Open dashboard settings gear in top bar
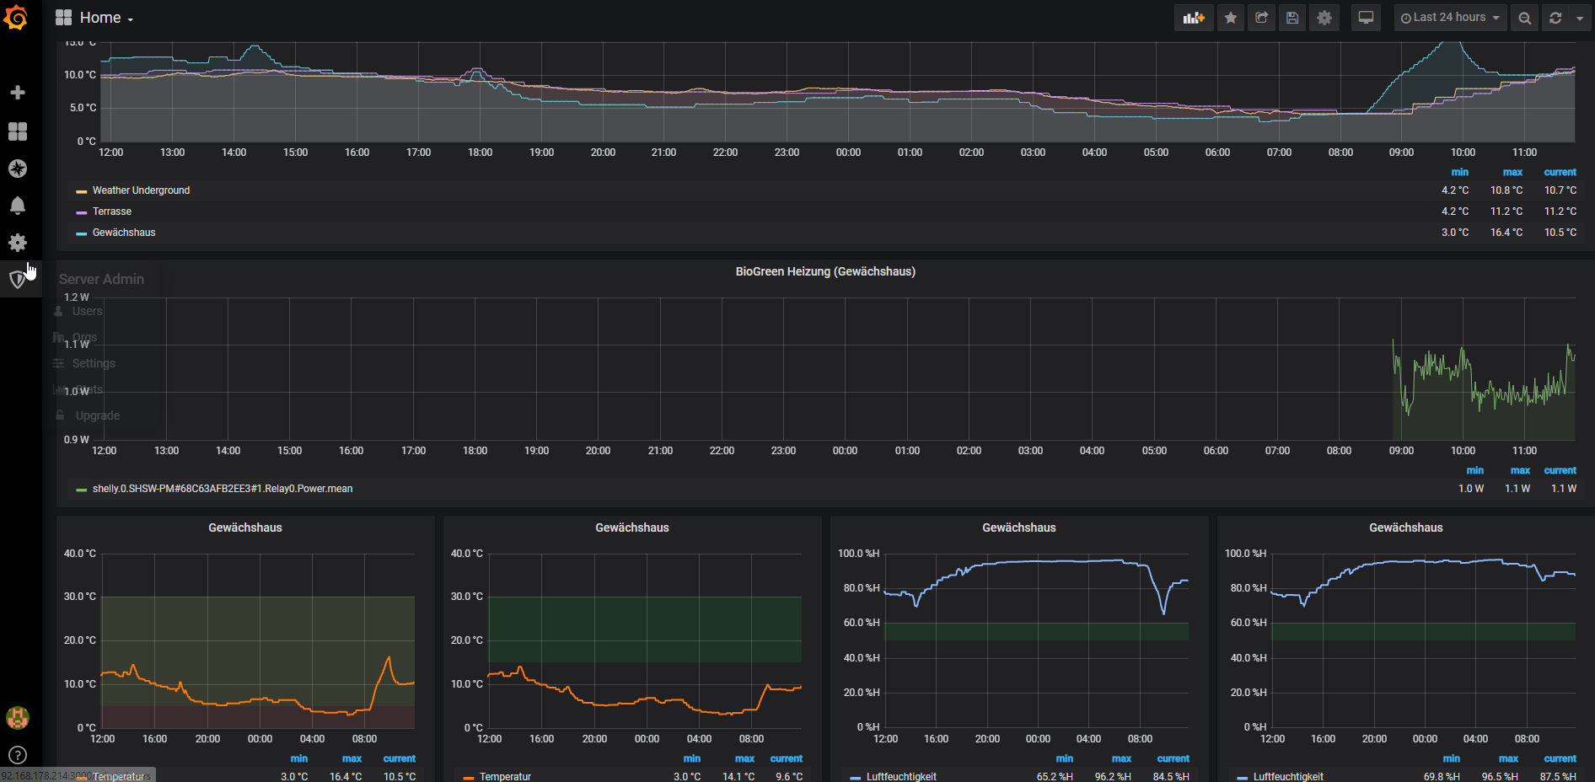This screenshot has height=782, width=1595. [x=1324, y=18]
